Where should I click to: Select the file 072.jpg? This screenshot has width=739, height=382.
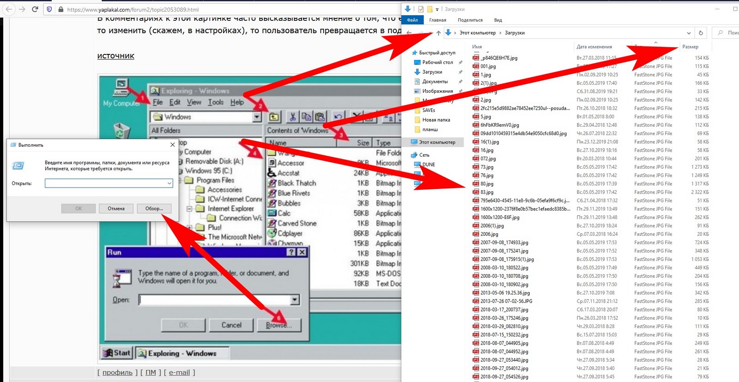488,159
